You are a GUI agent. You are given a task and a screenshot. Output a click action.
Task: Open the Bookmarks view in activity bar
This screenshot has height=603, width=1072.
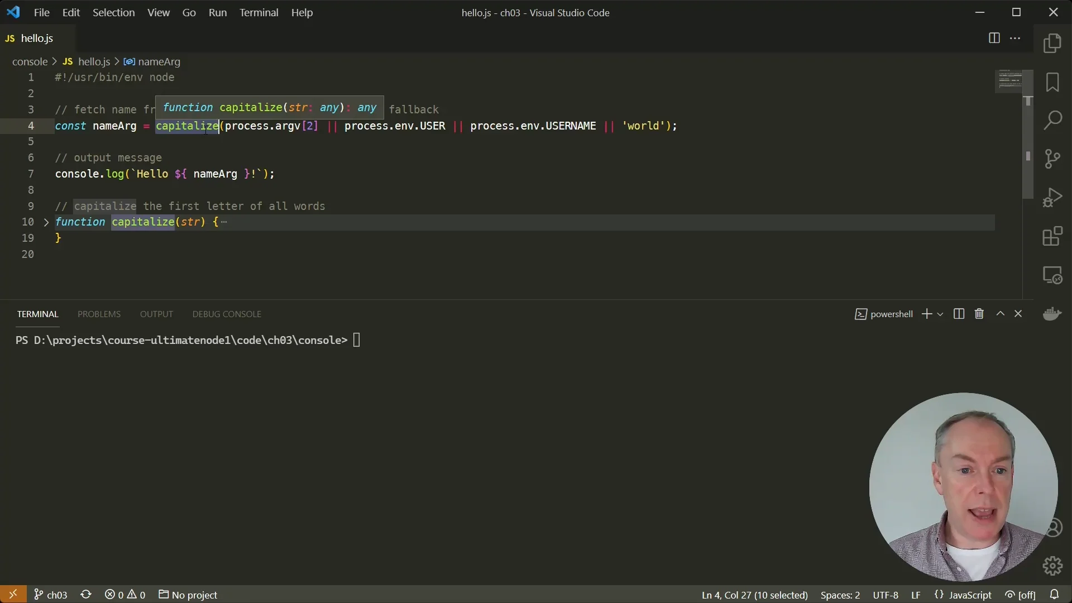pos(1052,83)
